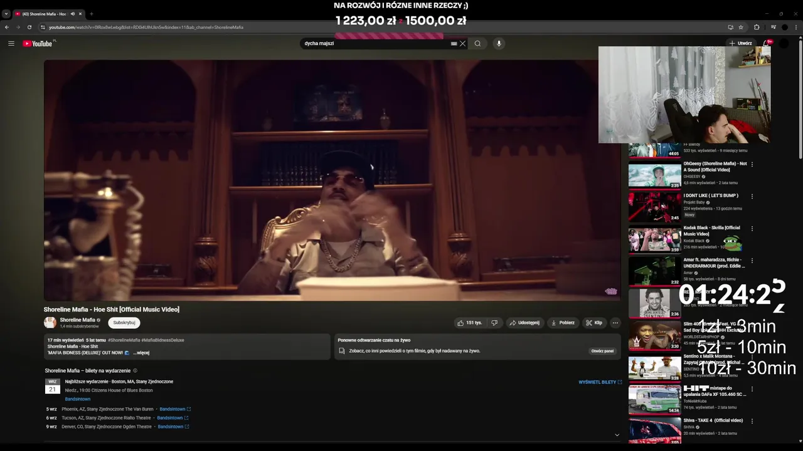Open options menu for I DONT LIKE video
The image size is (803, 451).
pyautogui.click(x=752, y=196)
